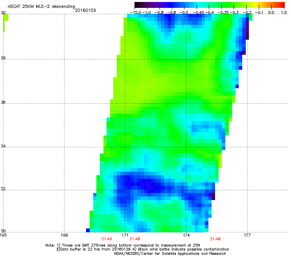Click the longitude 168 axis label
The image size is (291, 256).
[64, 235]
